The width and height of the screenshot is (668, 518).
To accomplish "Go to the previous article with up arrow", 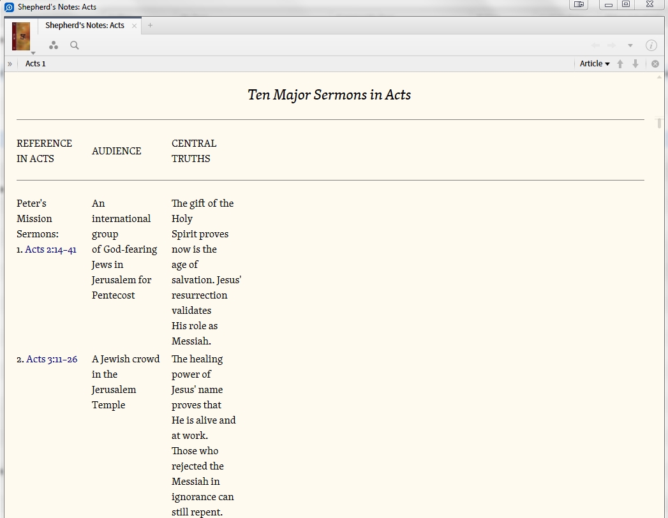I will [620, 64].
